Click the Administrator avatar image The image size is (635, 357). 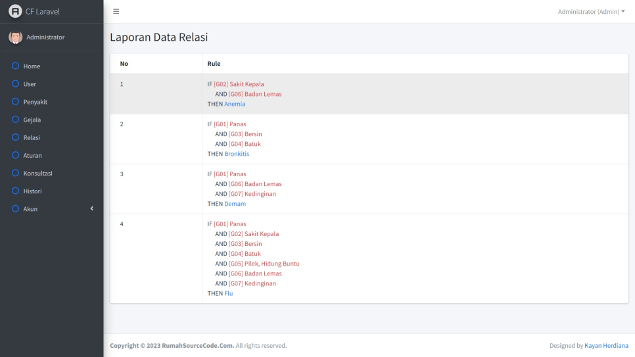coord(15,37)
